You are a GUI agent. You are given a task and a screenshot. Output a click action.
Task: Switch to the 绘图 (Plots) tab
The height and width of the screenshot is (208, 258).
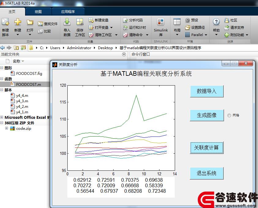point(38,12)
